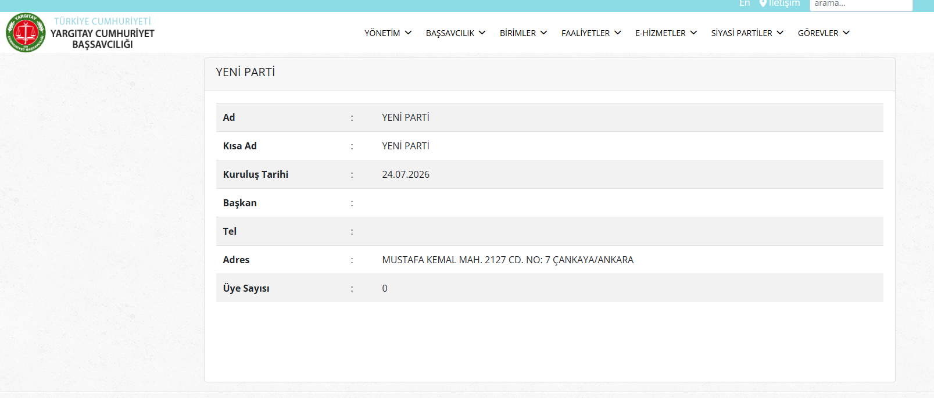The width and height of the screenshot is (934, 398).
Task: Switch language via the En link
Action: [745, 3]
